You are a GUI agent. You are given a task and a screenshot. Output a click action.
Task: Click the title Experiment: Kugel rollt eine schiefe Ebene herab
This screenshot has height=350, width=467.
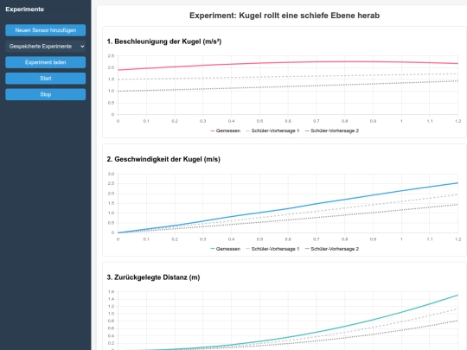(x=285, y=16)
